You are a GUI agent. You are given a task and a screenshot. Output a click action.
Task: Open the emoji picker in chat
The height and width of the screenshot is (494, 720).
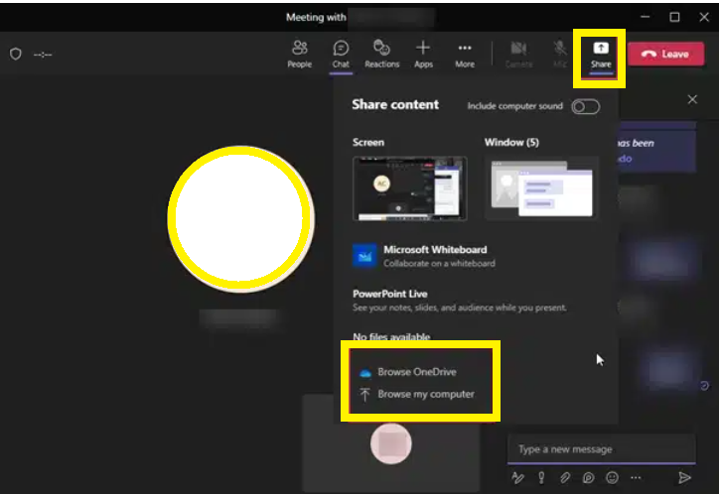click(613, 477)
